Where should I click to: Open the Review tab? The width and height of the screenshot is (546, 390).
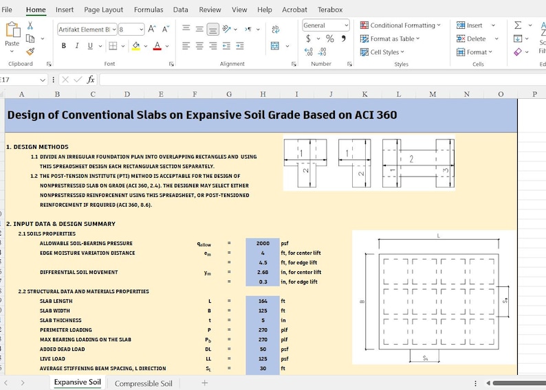[210, 10]
